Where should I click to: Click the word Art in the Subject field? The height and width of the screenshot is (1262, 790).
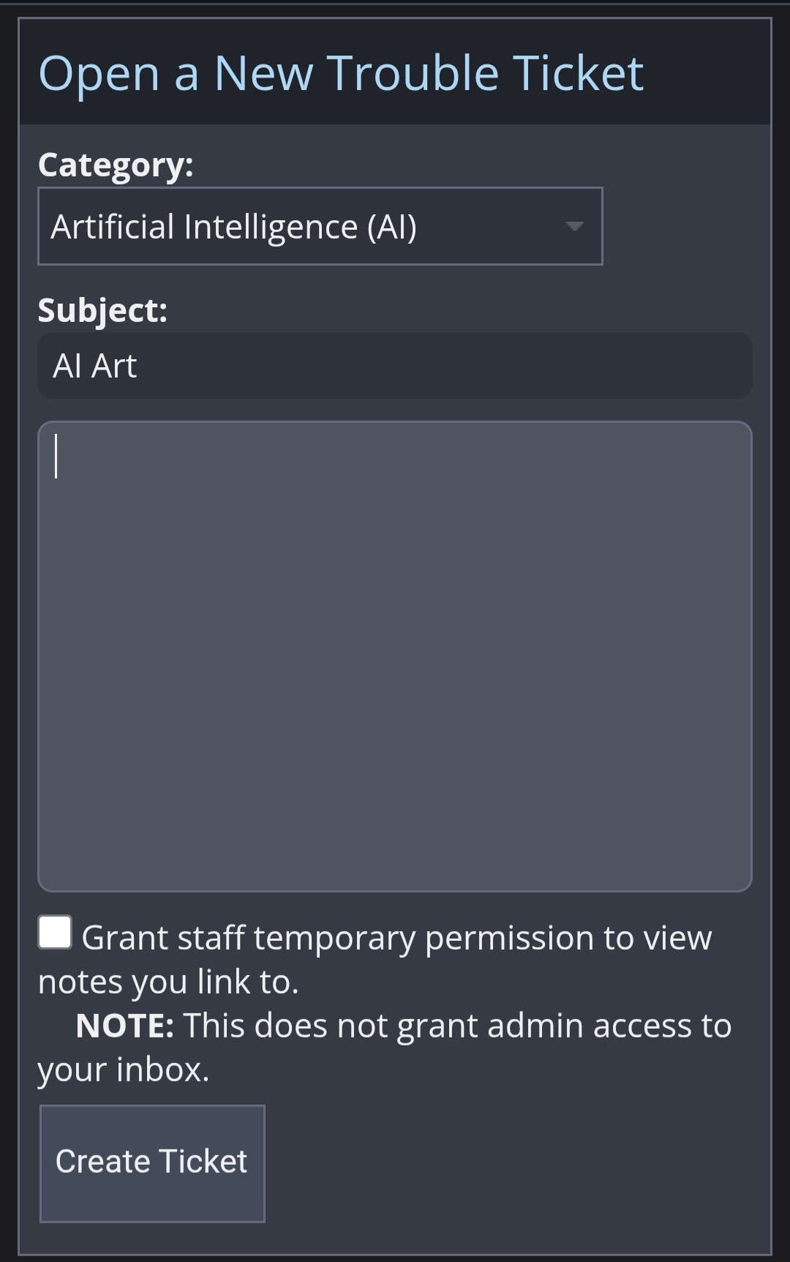(115, 366)
